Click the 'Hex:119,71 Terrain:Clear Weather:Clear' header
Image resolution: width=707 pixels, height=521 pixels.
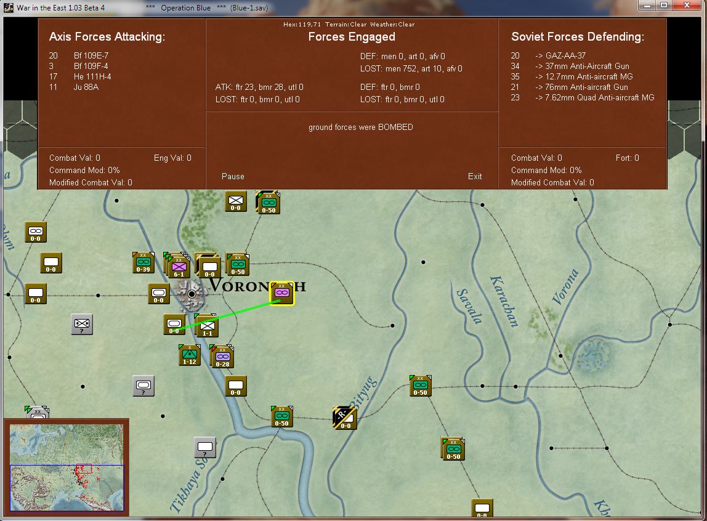pyautogui.click(x=349, y=25)
